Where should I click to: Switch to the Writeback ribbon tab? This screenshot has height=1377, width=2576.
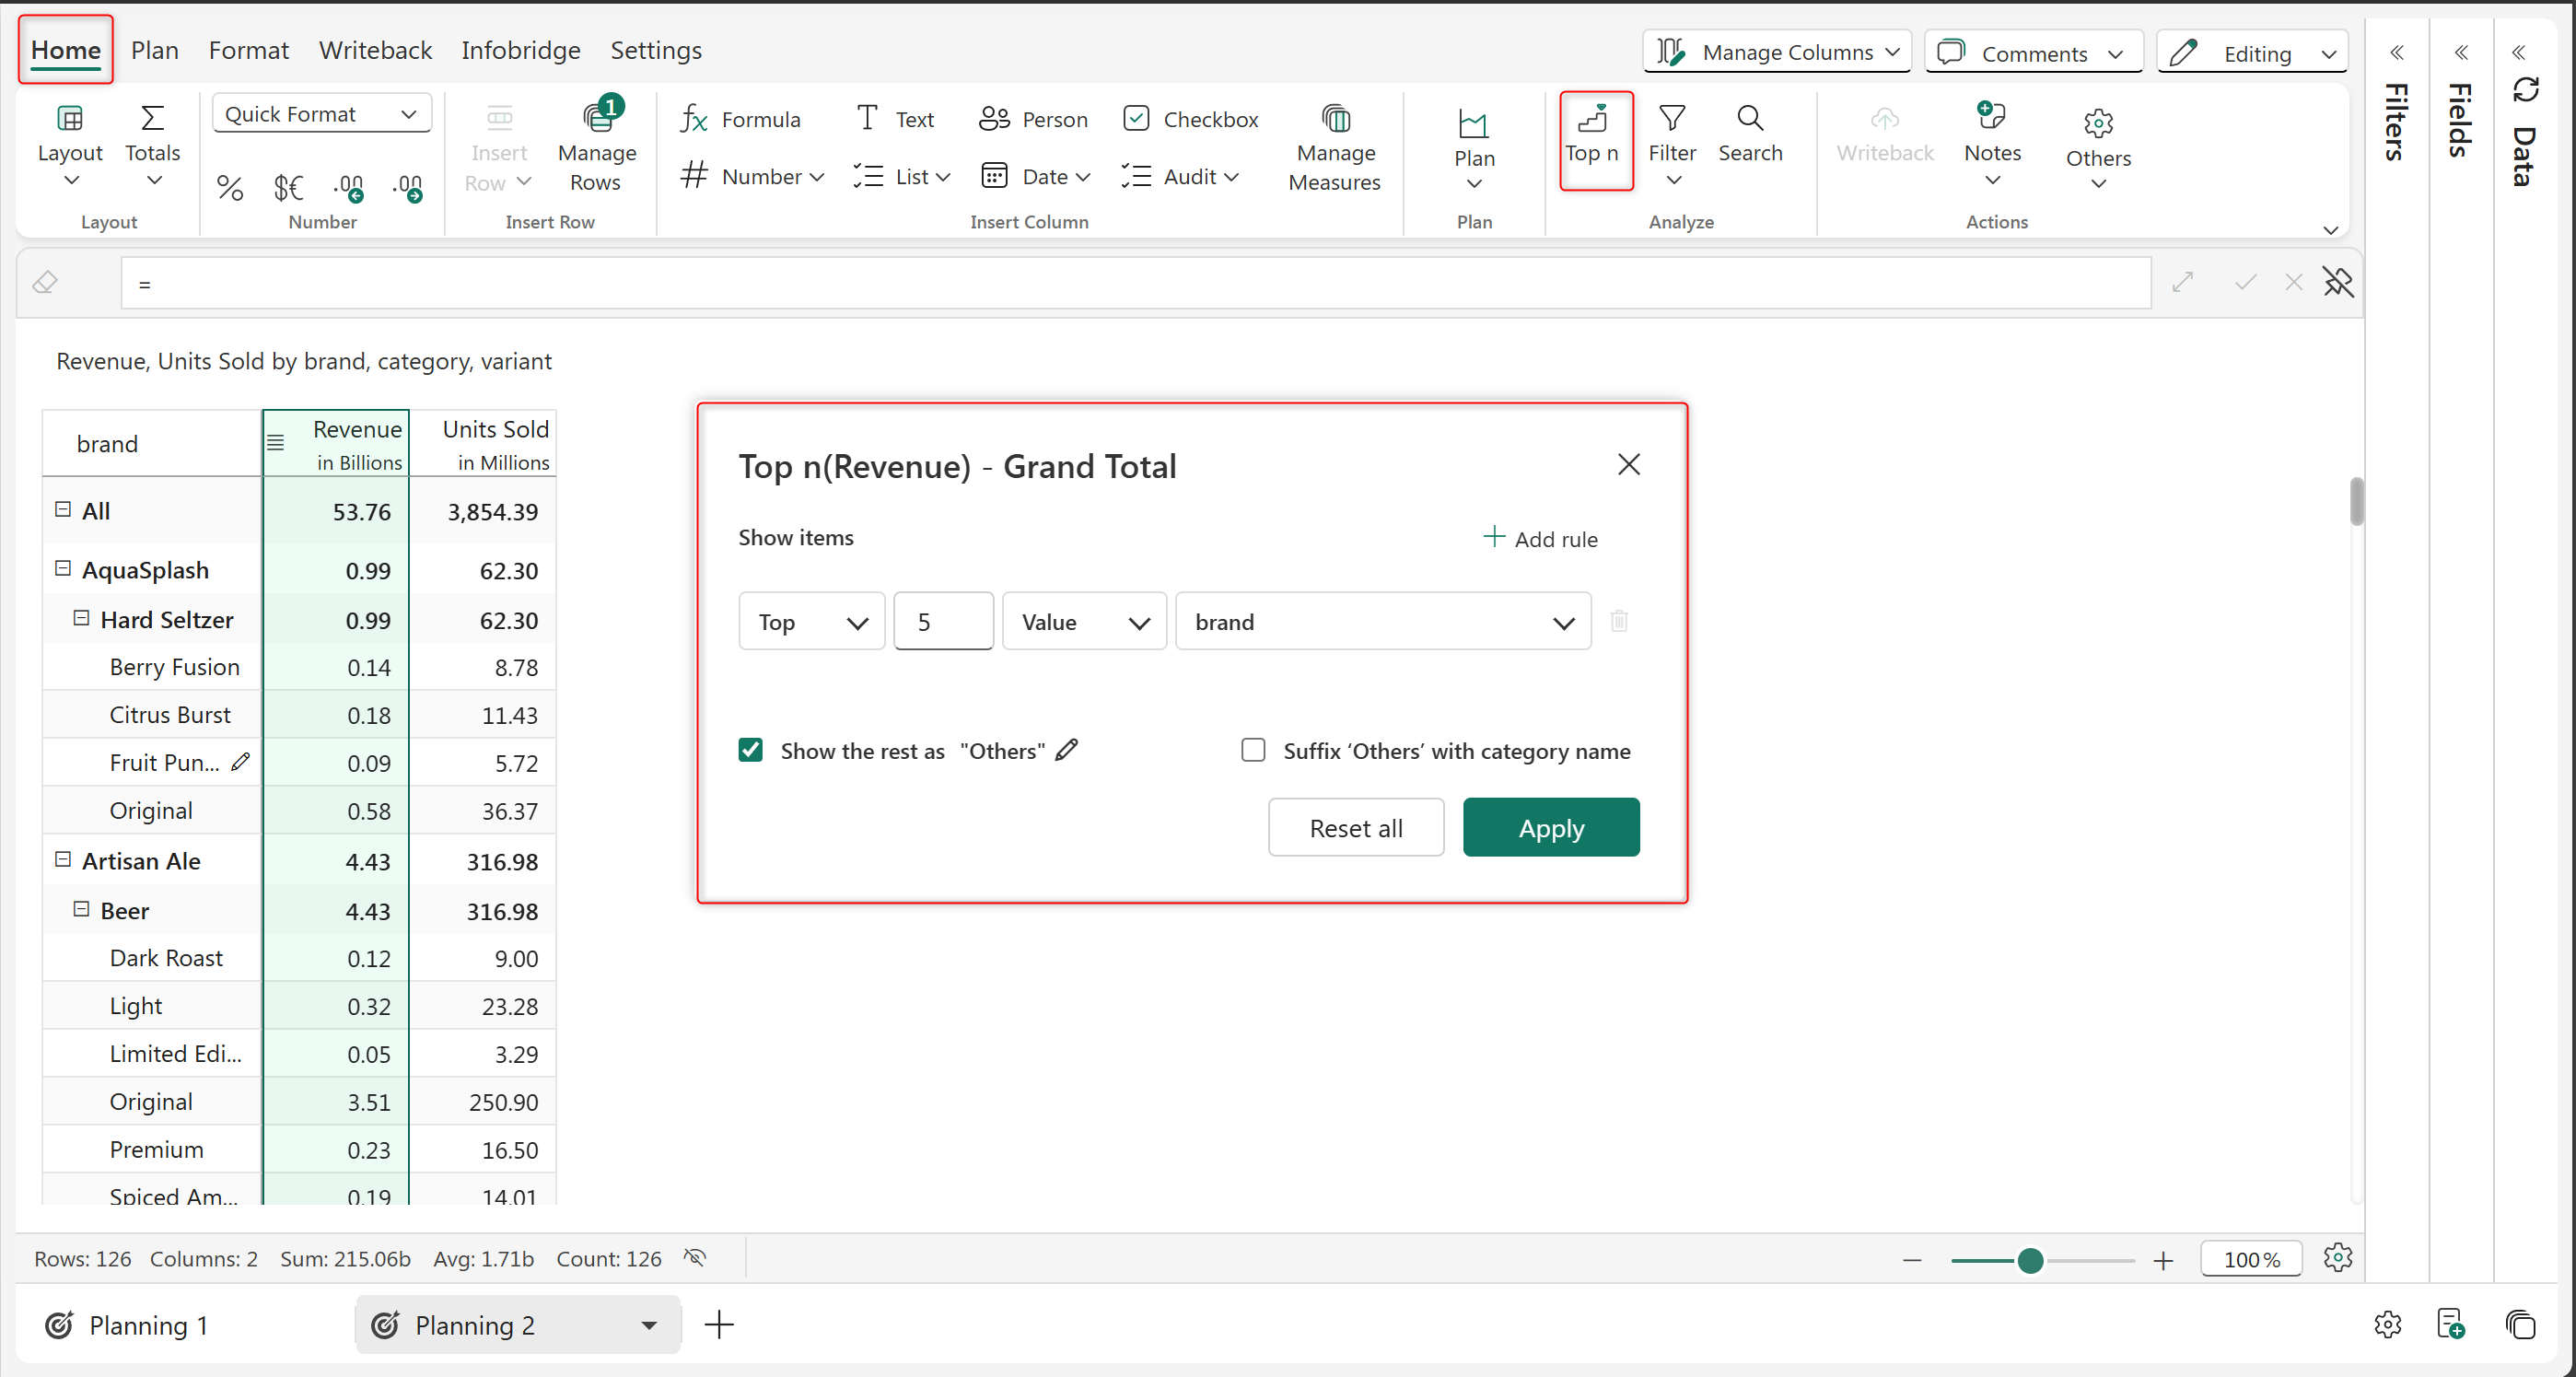click(x=375, y=50)
